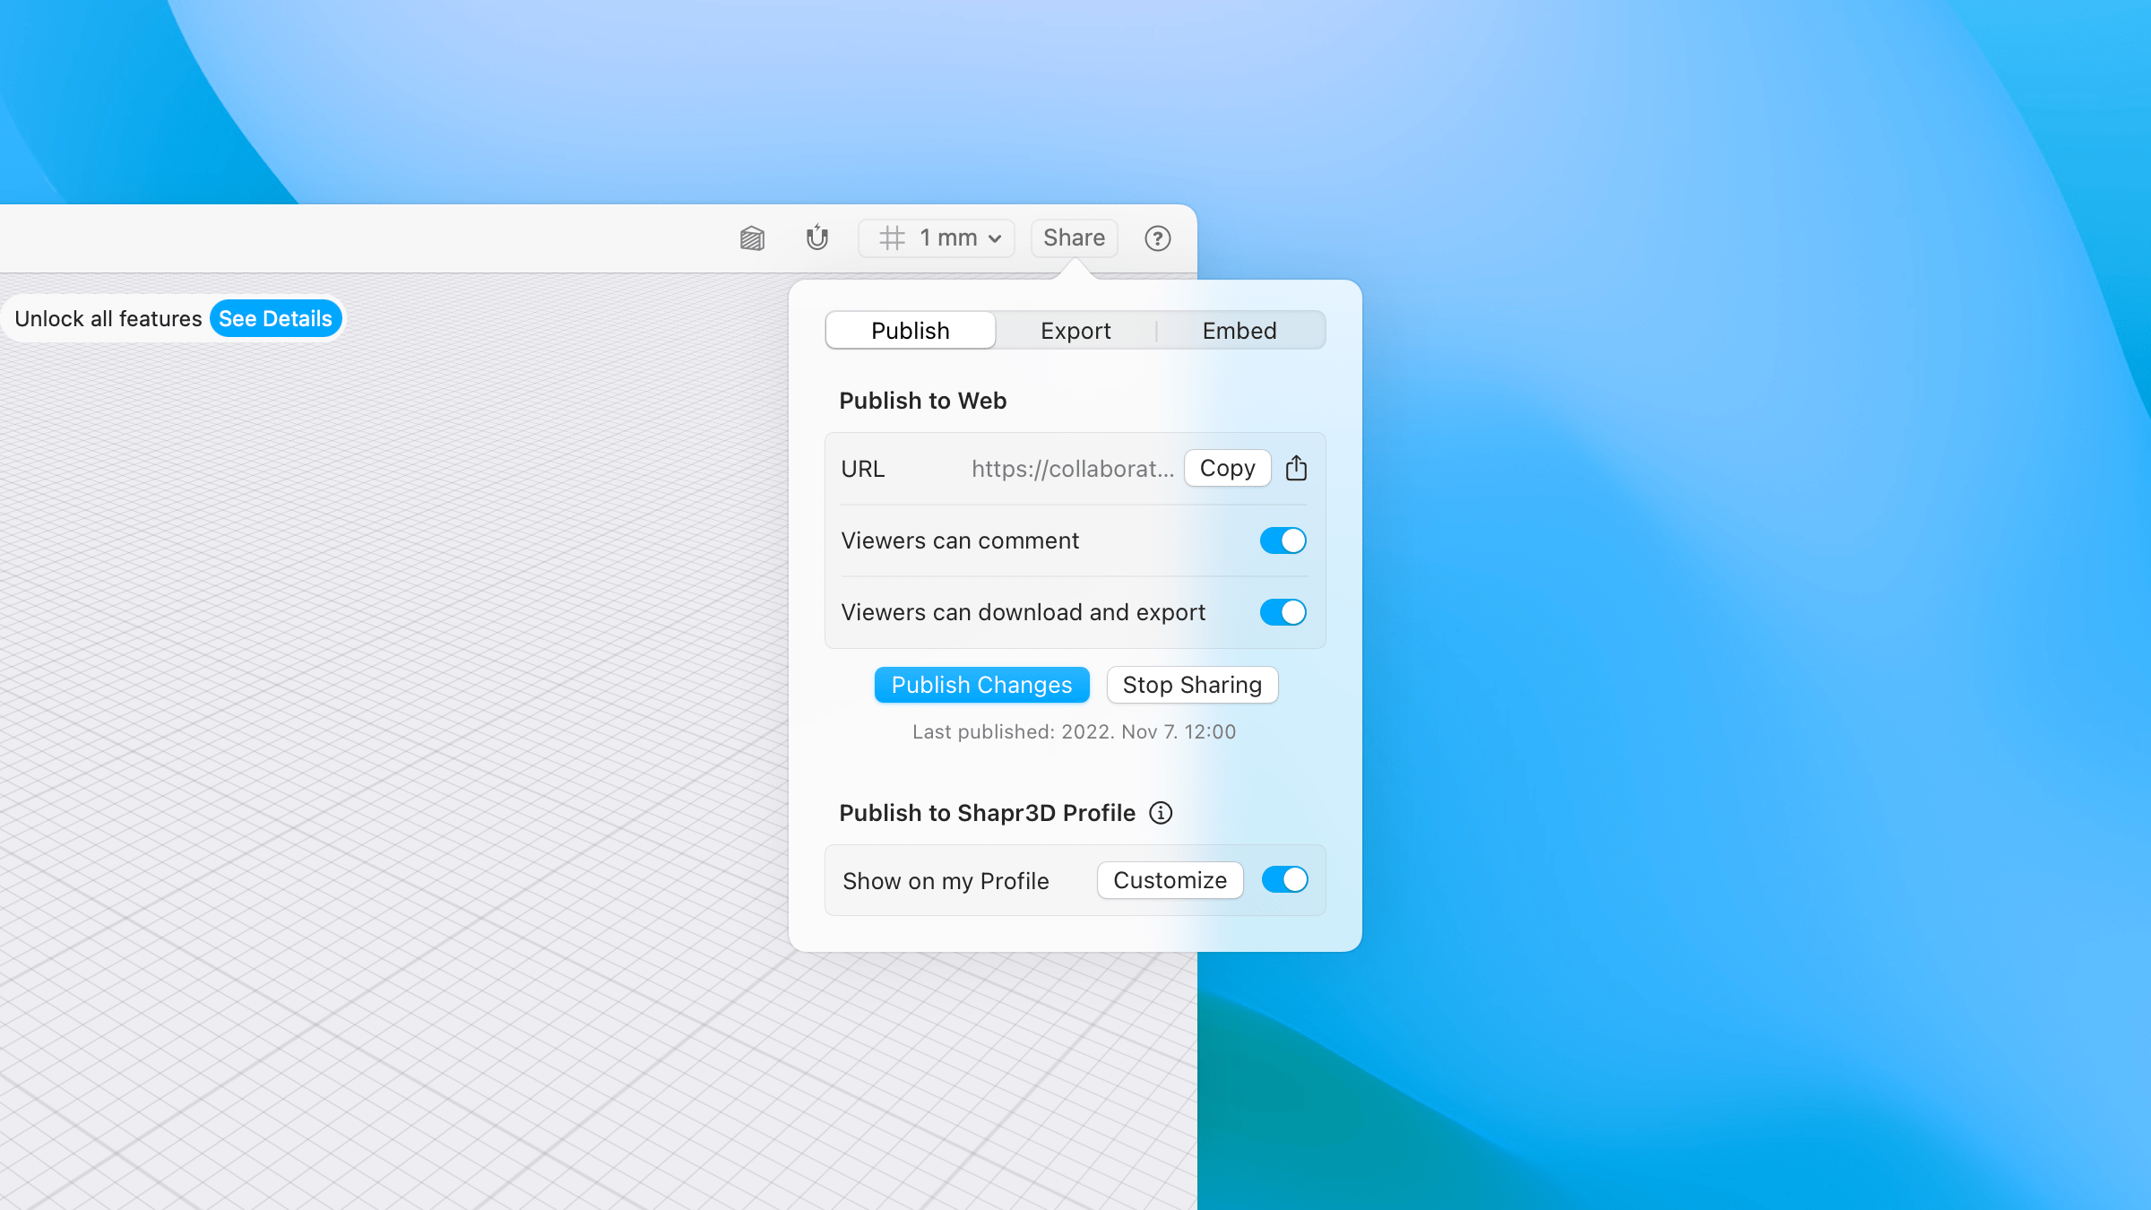Click the Publish to Web heading
The width and height of the screenshot is (2151, 1210).
tap(922, 401)
